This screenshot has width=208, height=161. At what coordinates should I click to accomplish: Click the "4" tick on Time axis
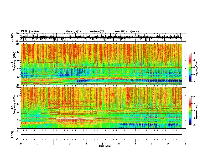point(86,144)
